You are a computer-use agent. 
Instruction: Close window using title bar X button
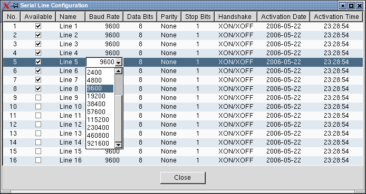coord(360,6)
